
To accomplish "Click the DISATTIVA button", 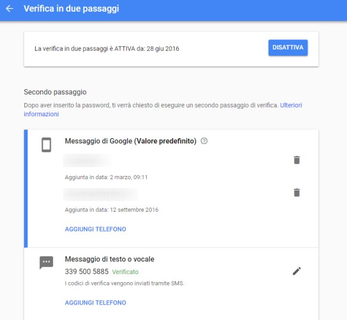I will click(x=288, y=47).
